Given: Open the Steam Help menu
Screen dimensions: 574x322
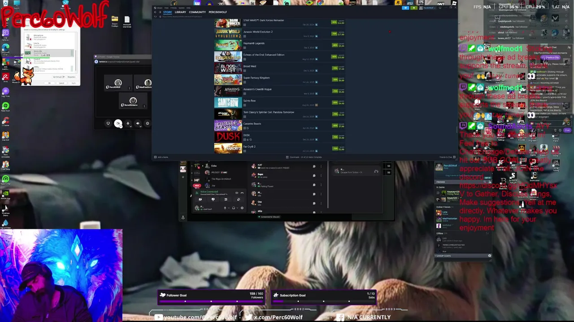Looking at the screenshot, I should (x=188, y=8).
